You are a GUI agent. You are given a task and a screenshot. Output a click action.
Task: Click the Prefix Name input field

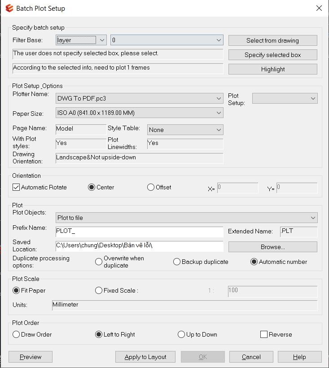coord(140,232)
